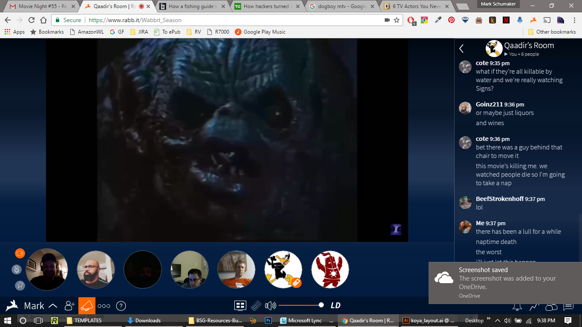Select the bald bearded man's webcam bubble
582x327 pixels.
[96, 270]
